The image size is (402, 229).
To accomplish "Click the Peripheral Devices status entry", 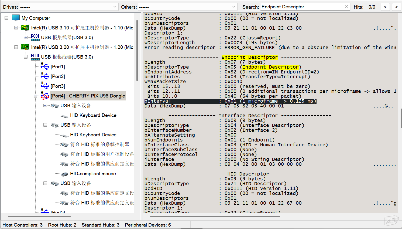I will (148, 225).
